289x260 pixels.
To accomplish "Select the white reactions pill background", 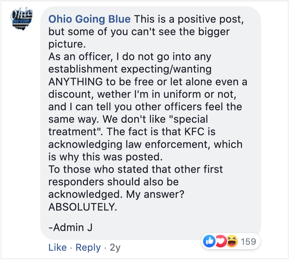I will click(x=231, y=241).
